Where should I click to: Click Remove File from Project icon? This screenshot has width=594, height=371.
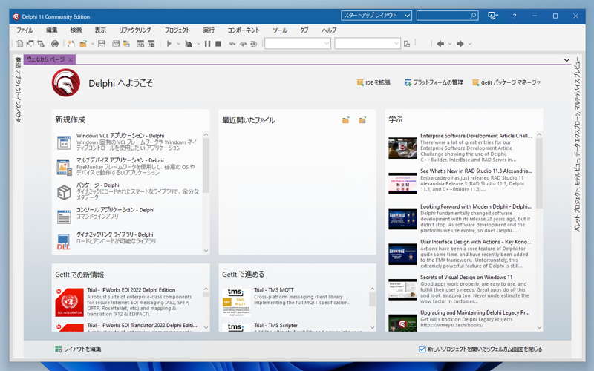(x=151, y=44)
